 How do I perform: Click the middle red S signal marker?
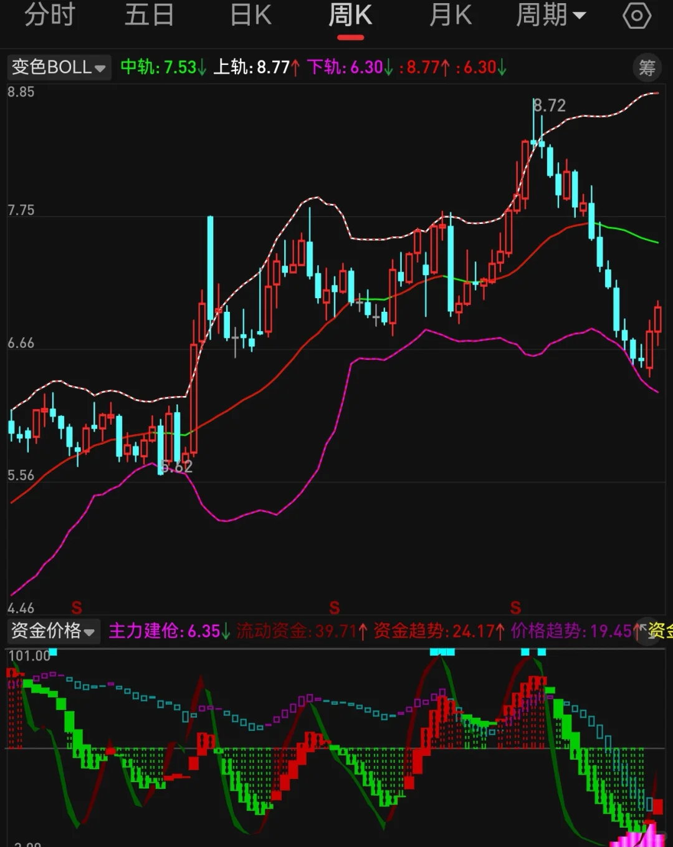[335, 607]
